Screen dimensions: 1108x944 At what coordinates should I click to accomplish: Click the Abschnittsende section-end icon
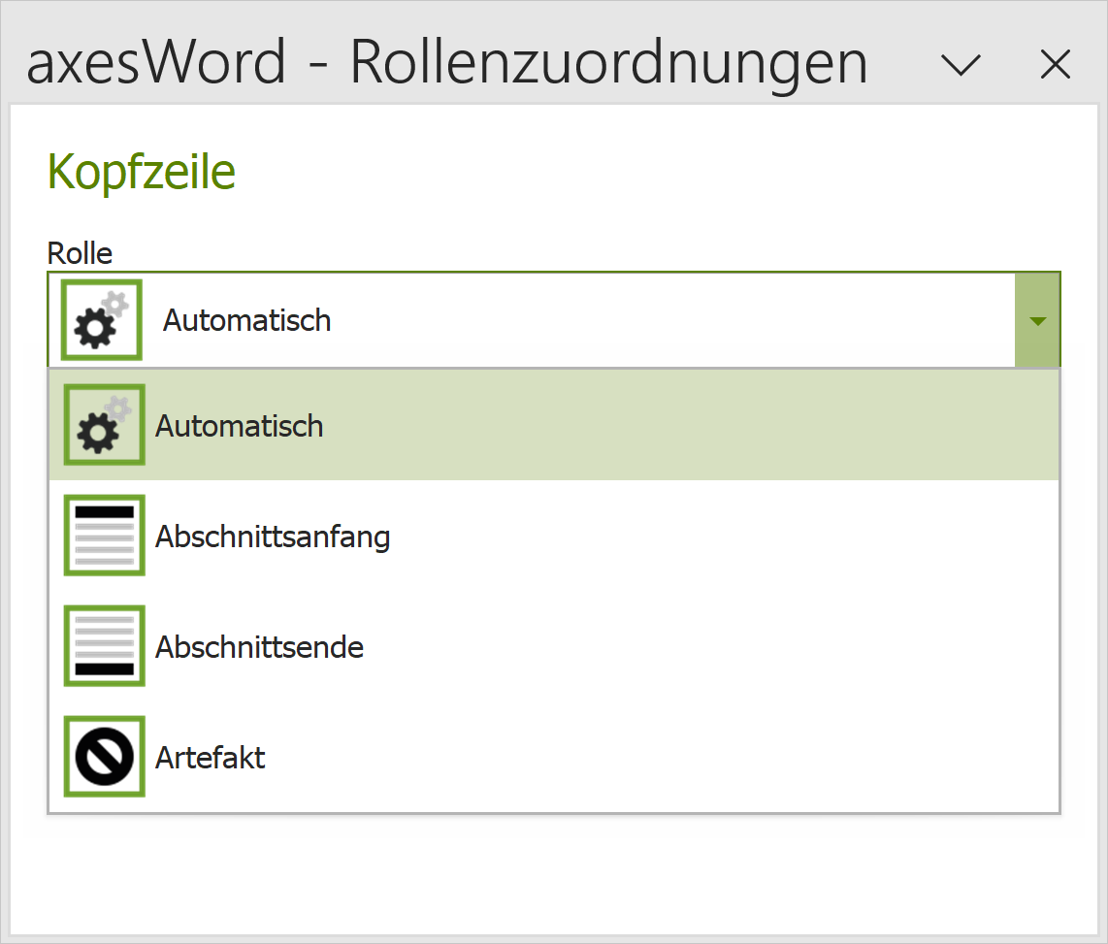105,646
